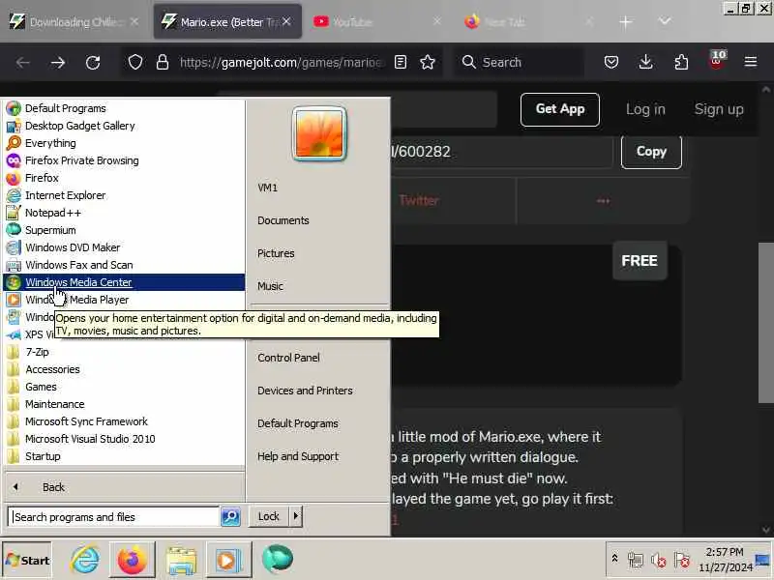Open the list all tabs chevron
Screen dimensions: 774x580
(x=665, y=21)
